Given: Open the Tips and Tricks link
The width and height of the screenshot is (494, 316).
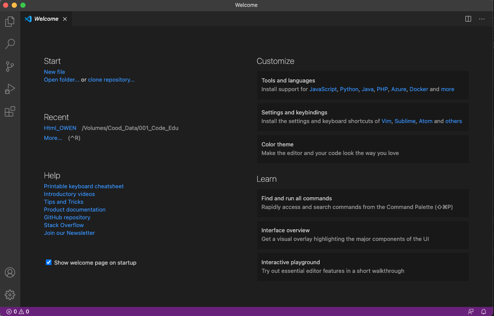Looking at the screenshot, I should pos(64,202).
